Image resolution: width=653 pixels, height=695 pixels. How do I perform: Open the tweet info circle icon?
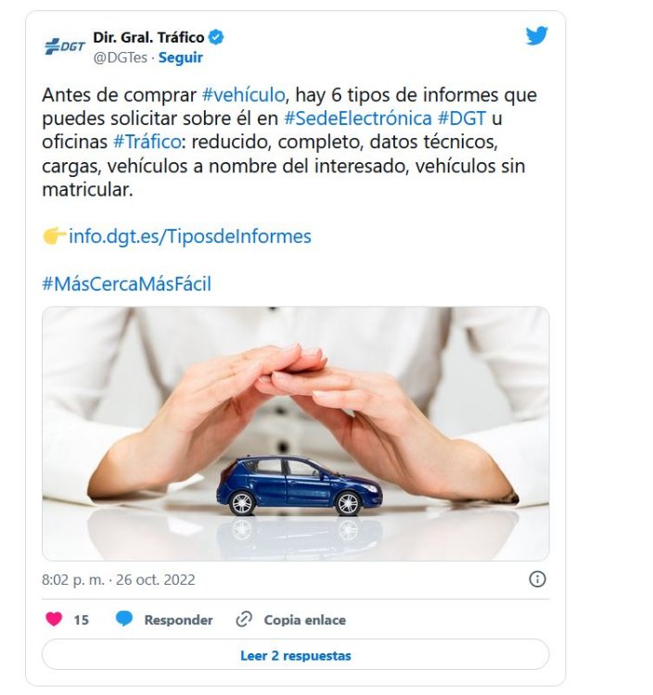pos(537,579)
